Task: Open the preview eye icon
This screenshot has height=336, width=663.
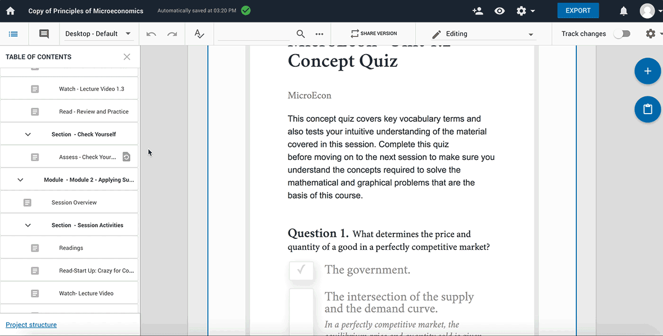Action: (499, 11)
